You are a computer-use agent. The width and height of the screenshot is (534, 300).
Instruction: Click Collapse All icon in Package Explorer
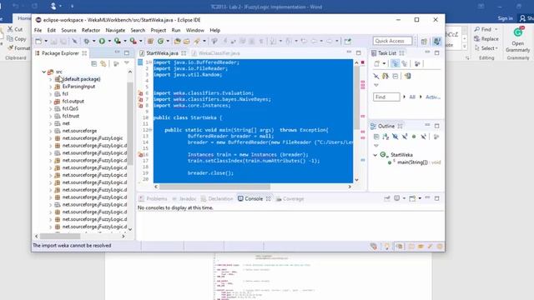(x=94, y=63)
